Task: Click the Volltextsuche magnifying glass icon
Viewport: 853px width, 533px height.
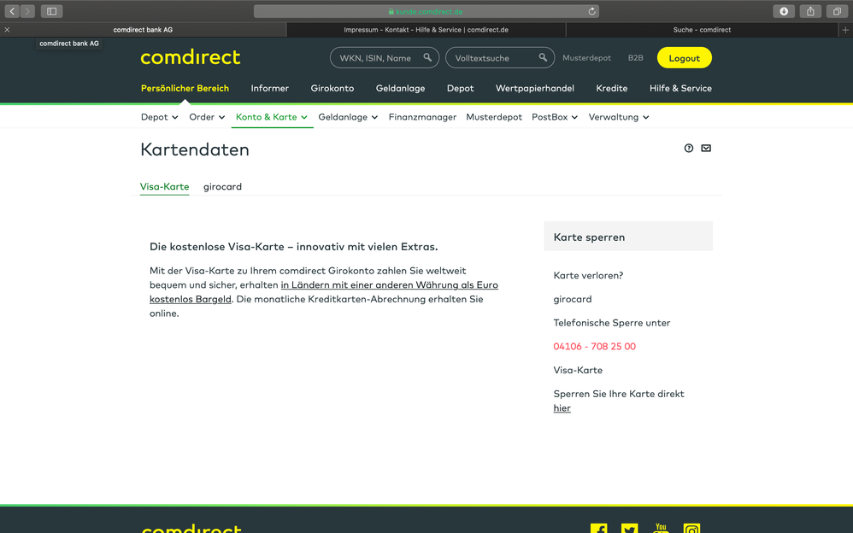Action: [542, 57]
